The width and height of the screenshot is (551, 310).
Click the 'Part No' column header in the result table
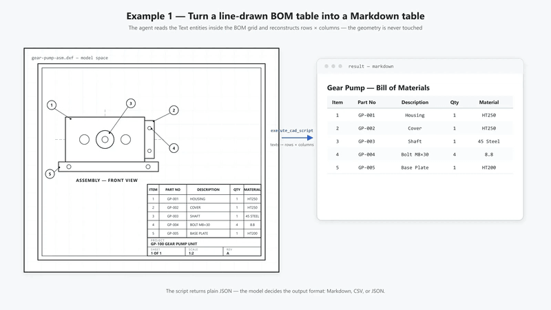pos(366,102)
